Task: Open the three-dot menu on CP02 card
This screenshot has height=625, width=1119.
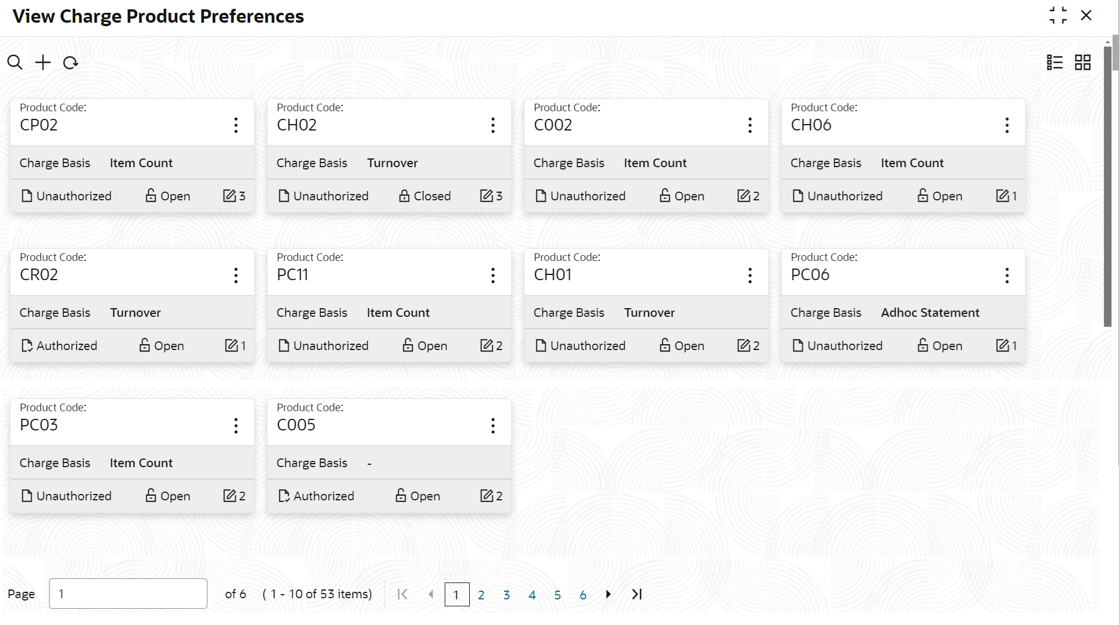Action: point(236,125)
